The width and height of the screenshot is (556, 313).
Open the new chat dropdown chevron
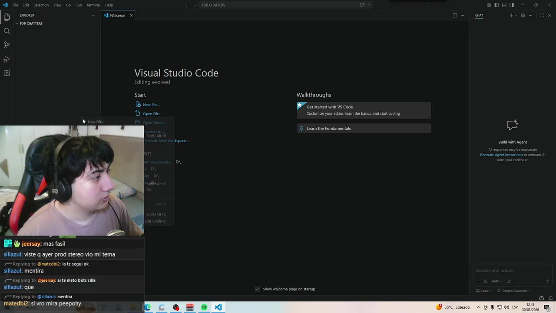[x=516, y=15]
